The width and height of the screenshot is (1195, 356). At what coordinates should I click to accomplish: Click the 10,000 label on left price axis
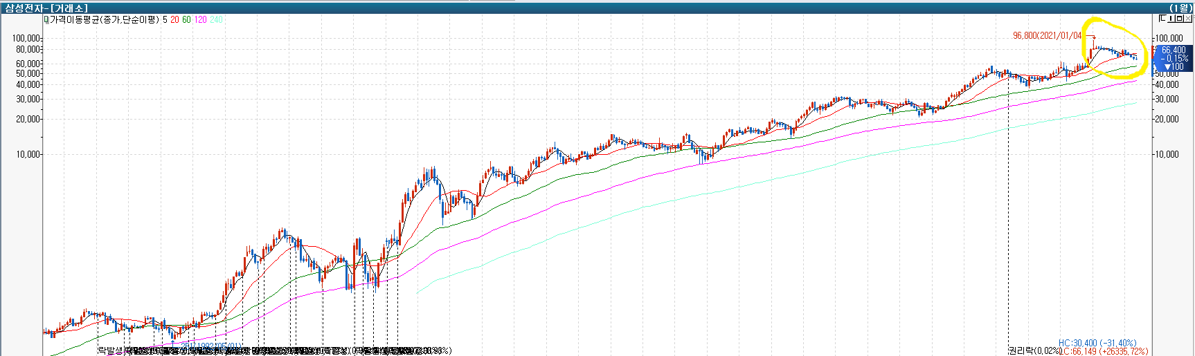pos(28,154)
